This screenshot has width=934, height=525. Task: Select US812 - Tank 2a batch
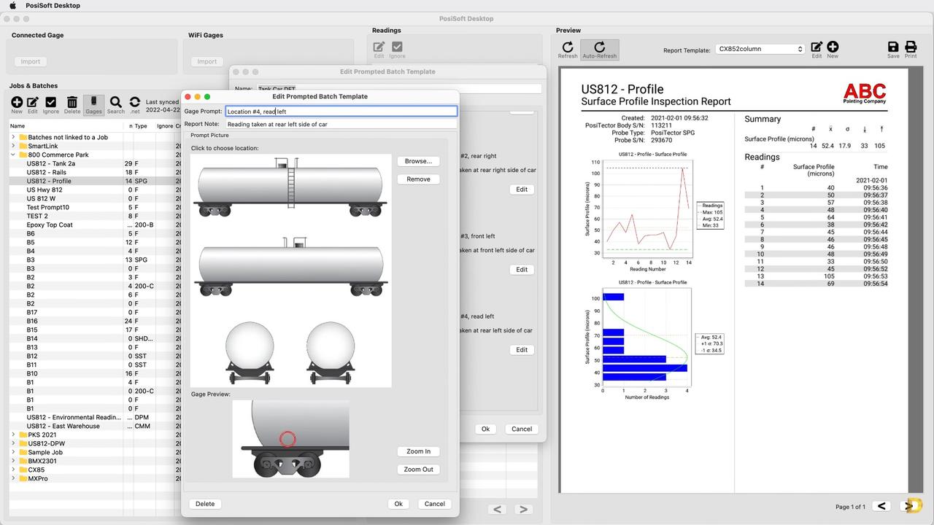pos(51,163)
